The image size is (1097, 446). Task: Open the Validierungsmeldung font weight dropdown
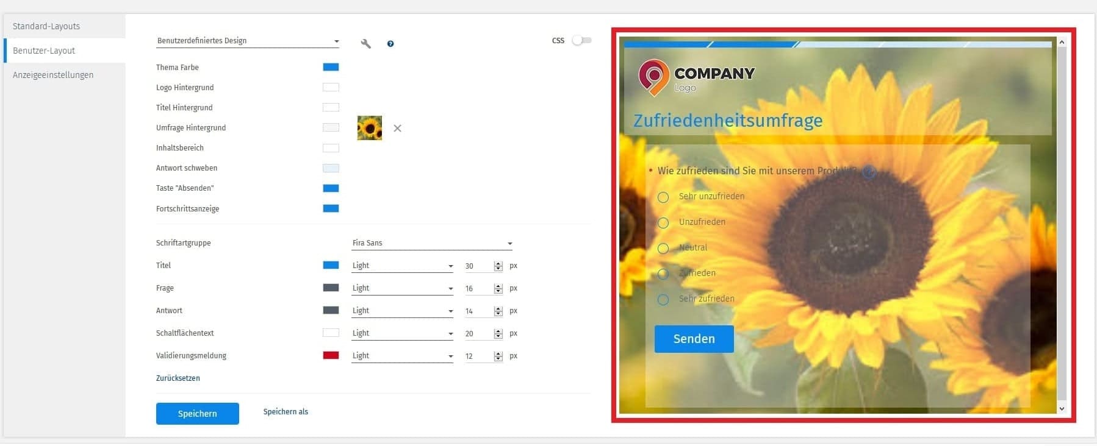pos(402,356)
